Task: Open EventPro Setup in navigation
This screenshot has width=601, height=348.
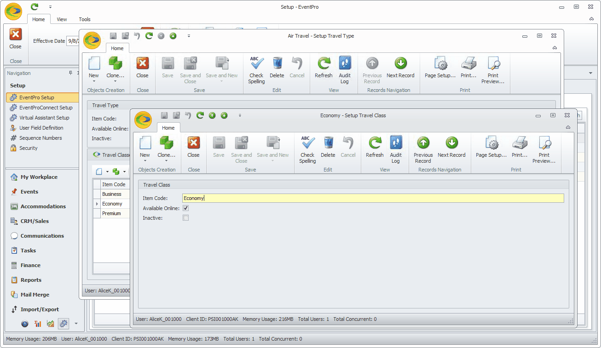Action: 43,97
